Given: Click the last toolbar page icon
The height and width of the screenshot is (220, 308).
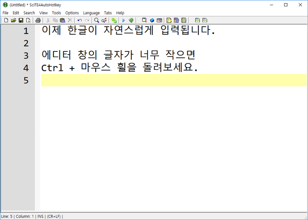Looking at the screenshot, I should click(205, 20).
